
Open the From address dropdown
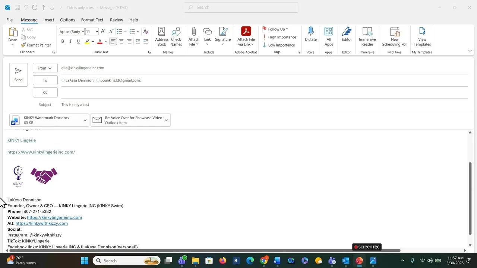[x=45, y=68]
